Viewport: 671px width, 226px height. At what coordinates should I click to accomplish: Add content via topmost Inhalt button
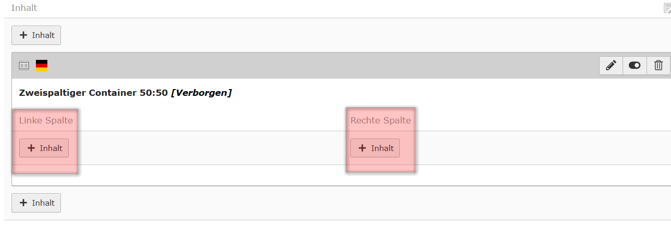point(36,35)
